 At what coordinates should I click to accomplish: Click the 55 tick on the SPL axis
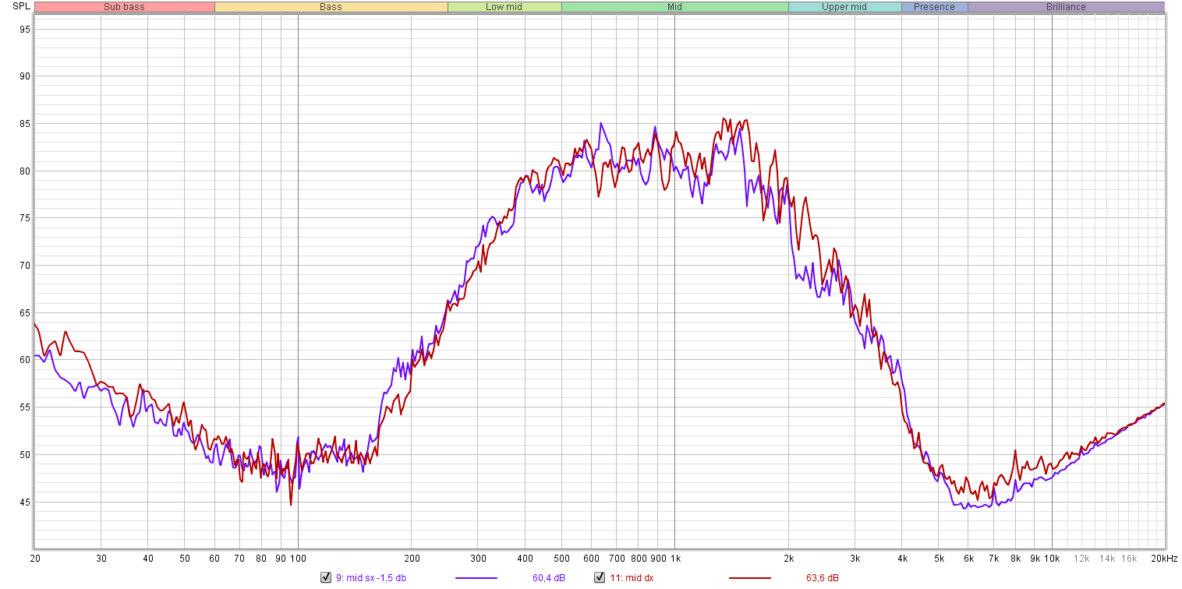pyautogui.click(x=25, y=407)
